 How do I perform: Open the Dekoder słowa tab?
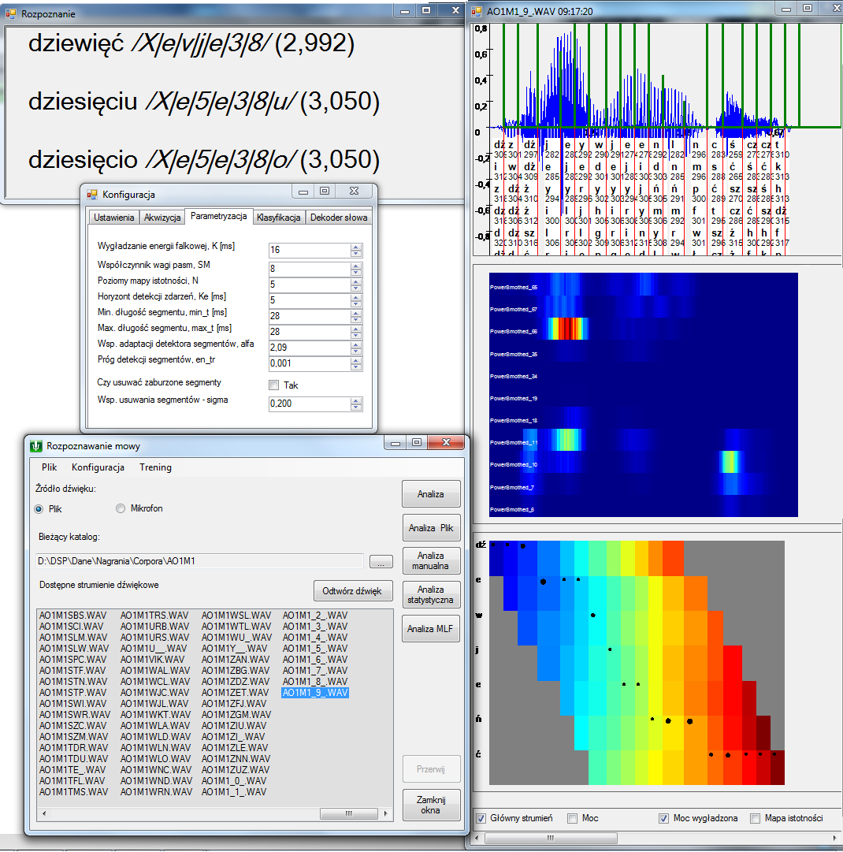click(x=339, y=218)
